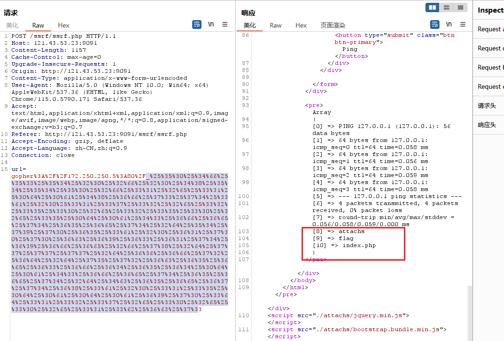Click the Inspector panel title
Screen dimensions: 504x341
click(490, 10)
